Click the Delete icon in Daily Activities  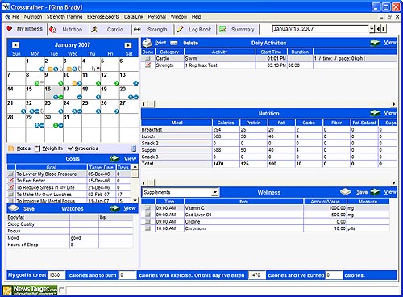coord(174,43)
